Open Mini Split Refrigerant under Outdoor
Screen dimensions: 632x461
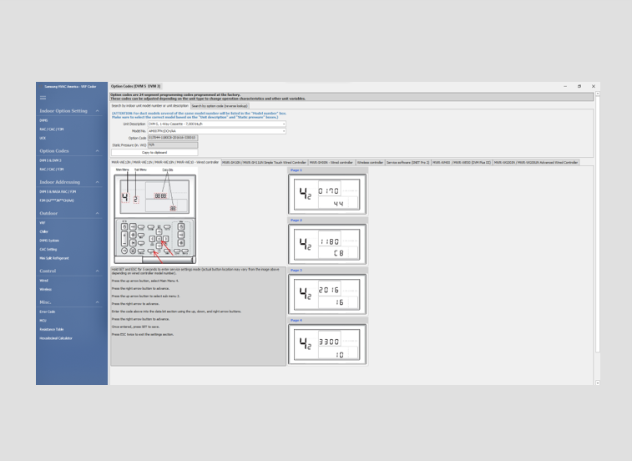pyautogui.click(x=53, y=258)
